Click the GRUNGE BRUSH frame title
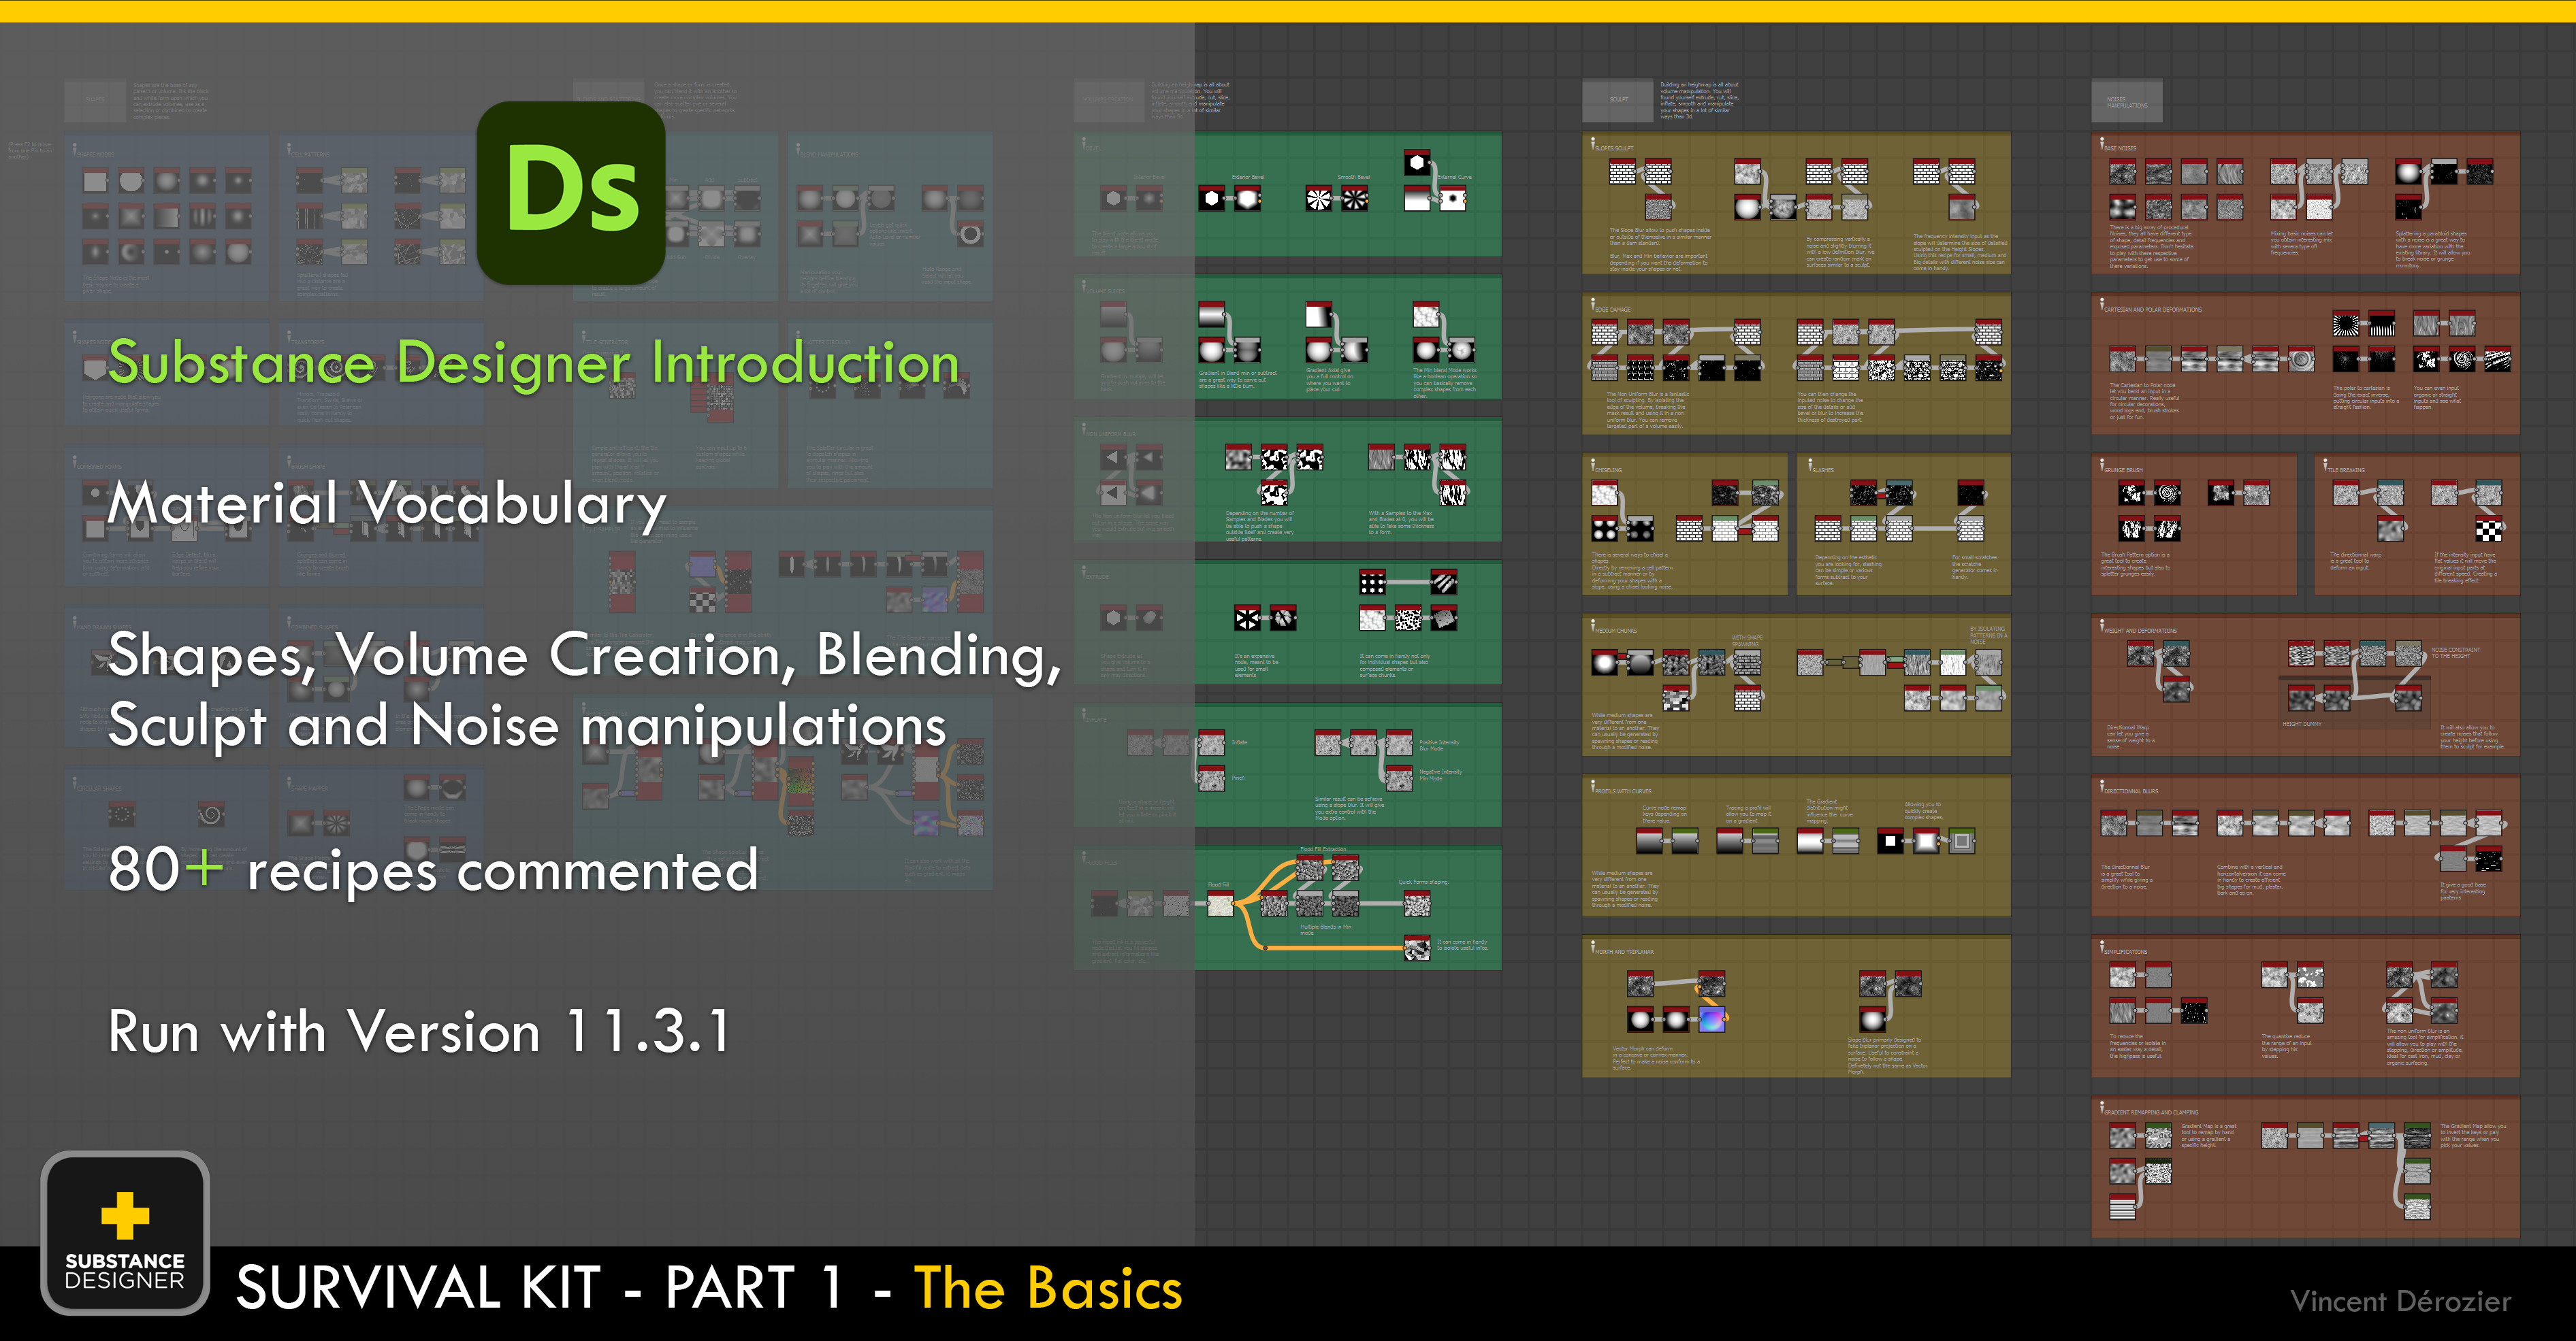This screenshot has height=1341, width=2576. click(x=2124, y=469)
